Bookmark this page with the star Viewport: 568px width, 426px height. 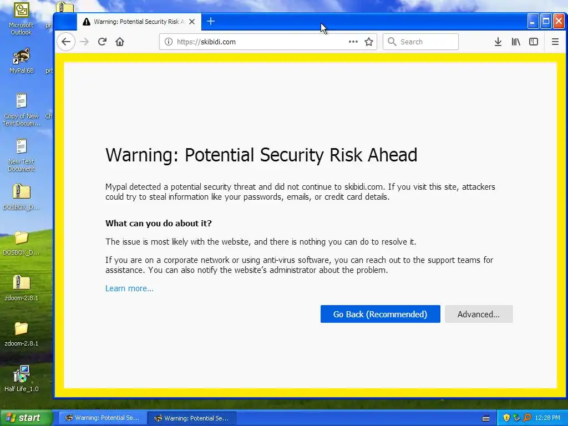pos(369,42)
